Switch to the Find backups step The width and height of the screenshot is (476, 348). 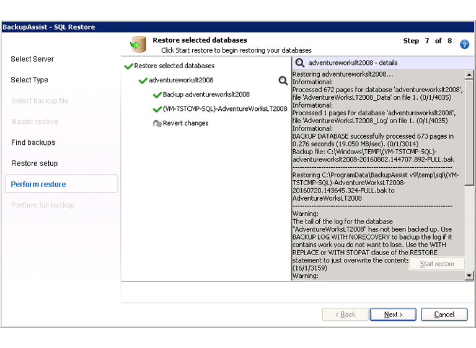point(33,142)
